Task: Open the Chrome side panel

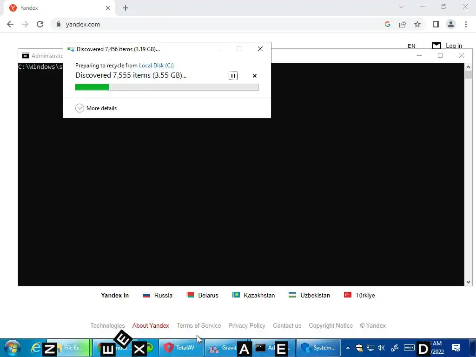Action: 436,24
